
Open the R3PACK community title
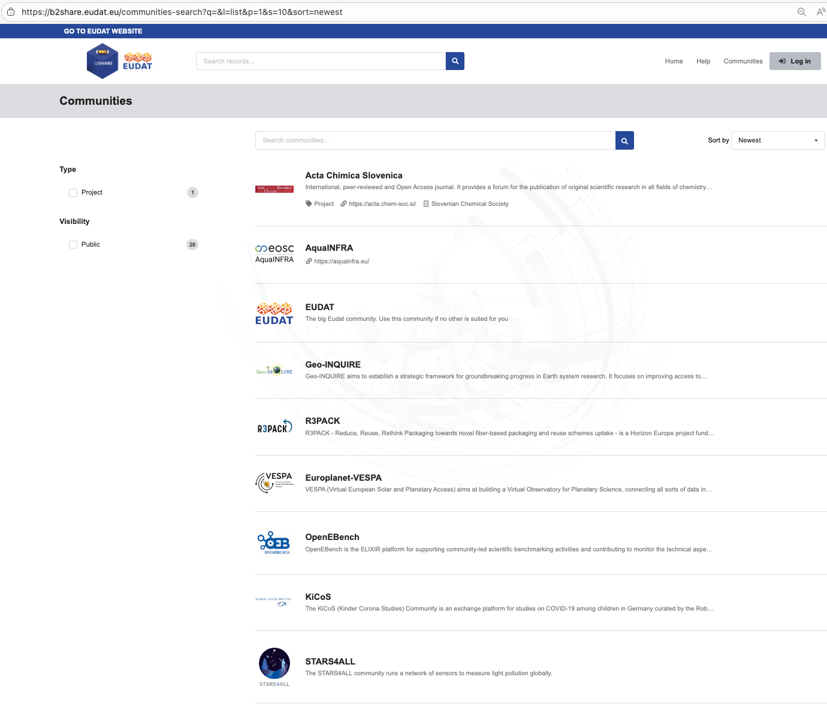(322, 421)
